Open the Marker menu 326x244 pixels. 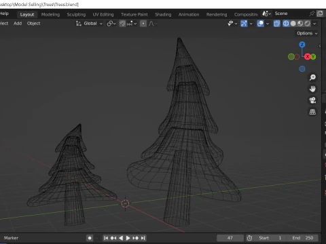click(11, 238)
